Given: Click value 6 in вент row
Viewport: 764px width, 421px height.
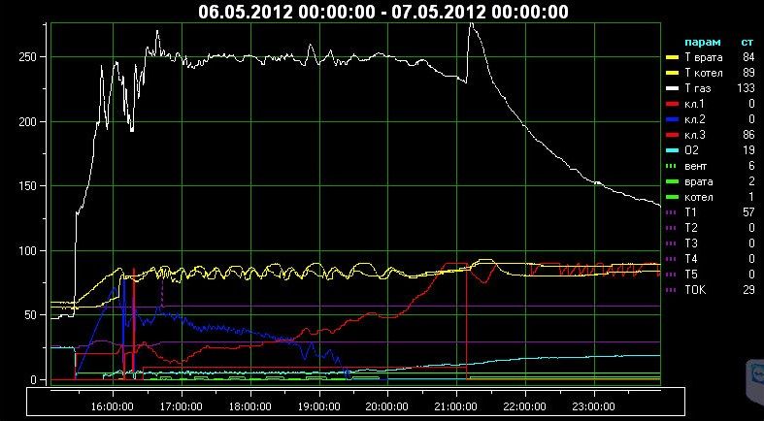Looking at the screenshot, I should point(751,166).
